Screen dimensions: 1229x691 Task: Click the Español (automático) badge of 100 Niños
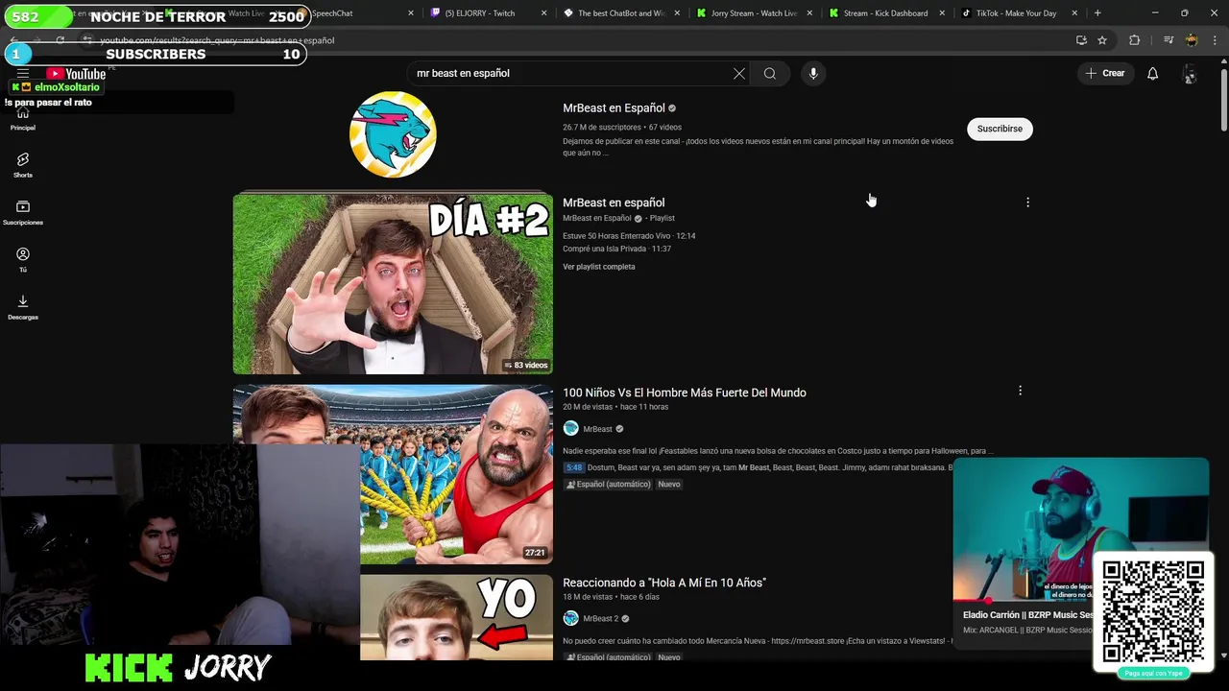608,485
